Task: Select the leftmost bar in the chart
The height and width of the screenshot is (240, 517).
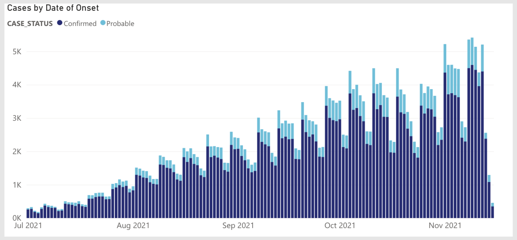Action: click(x=28, y=214)
